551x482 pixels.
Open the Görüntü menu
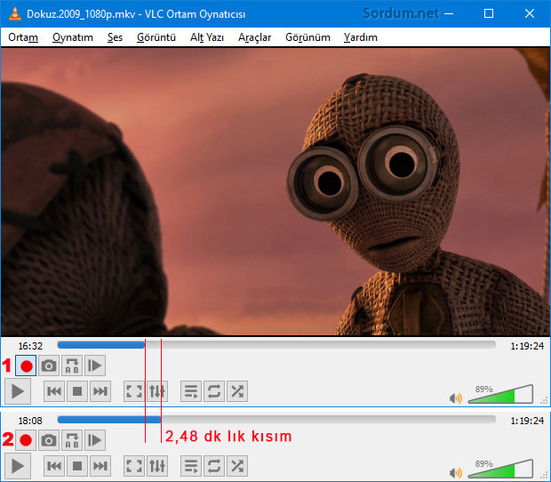(156, 37)
